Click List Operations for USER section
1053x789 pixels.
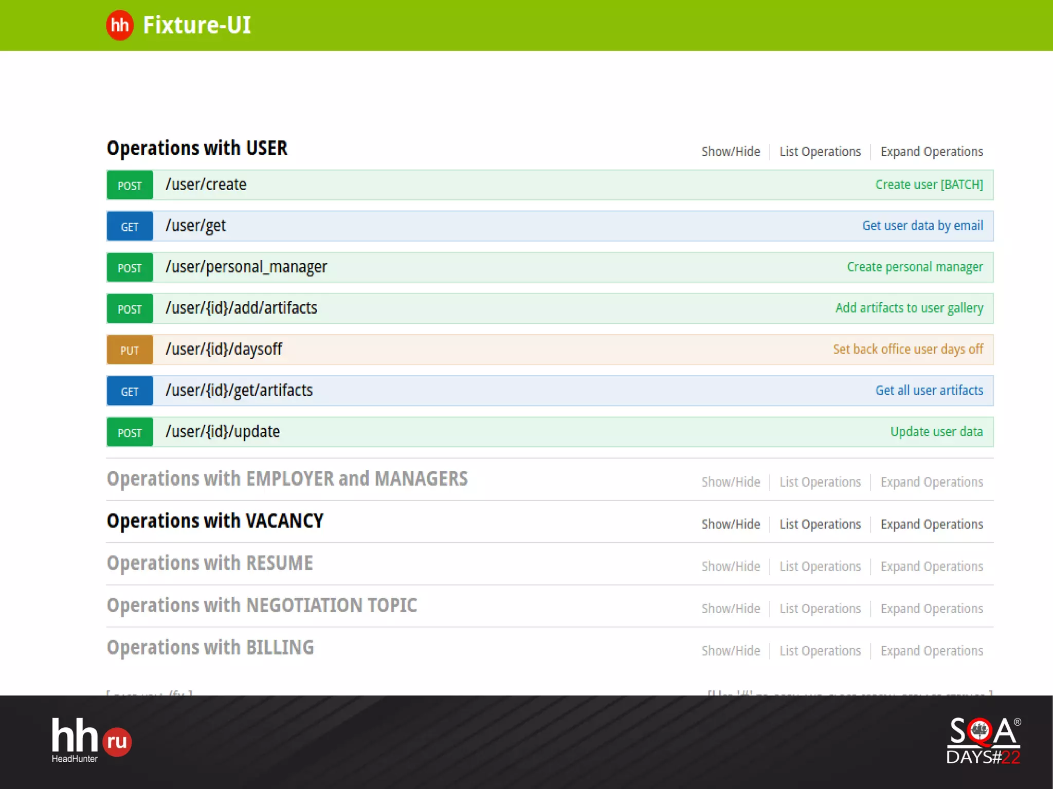click(820, 152)
